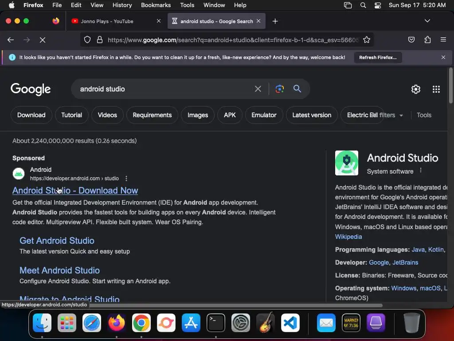Close the Jonno Plays YouTube tab

pos(159,21)
